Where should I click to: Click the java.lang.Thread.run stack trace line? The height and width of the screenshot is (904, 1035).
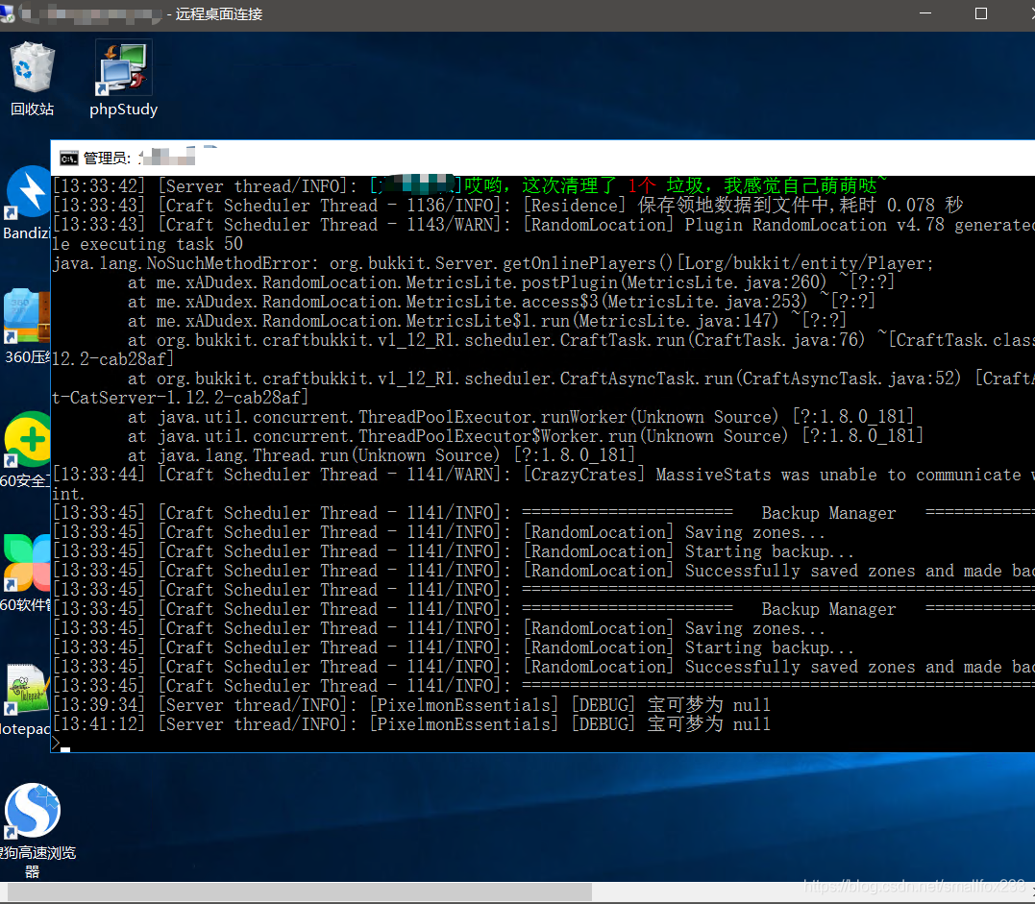tap(382, 455)
